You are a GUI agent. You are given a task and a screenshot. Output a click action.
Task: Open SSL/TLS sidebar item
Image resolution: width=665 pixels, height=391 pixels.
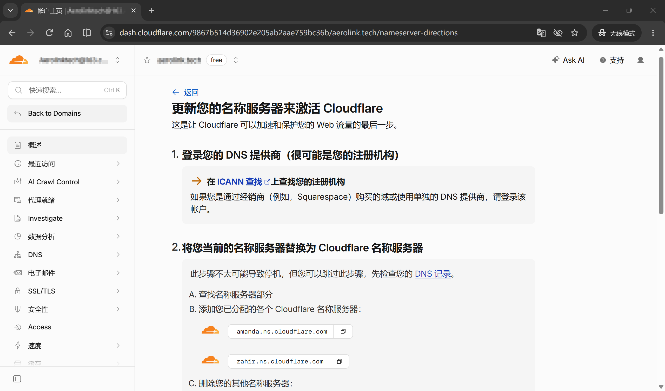click(67, 291)
